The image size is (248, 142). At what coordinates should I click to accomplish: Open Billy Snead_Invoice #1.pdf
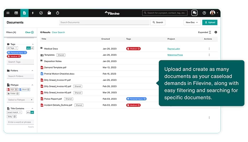(x=57, y=80)
